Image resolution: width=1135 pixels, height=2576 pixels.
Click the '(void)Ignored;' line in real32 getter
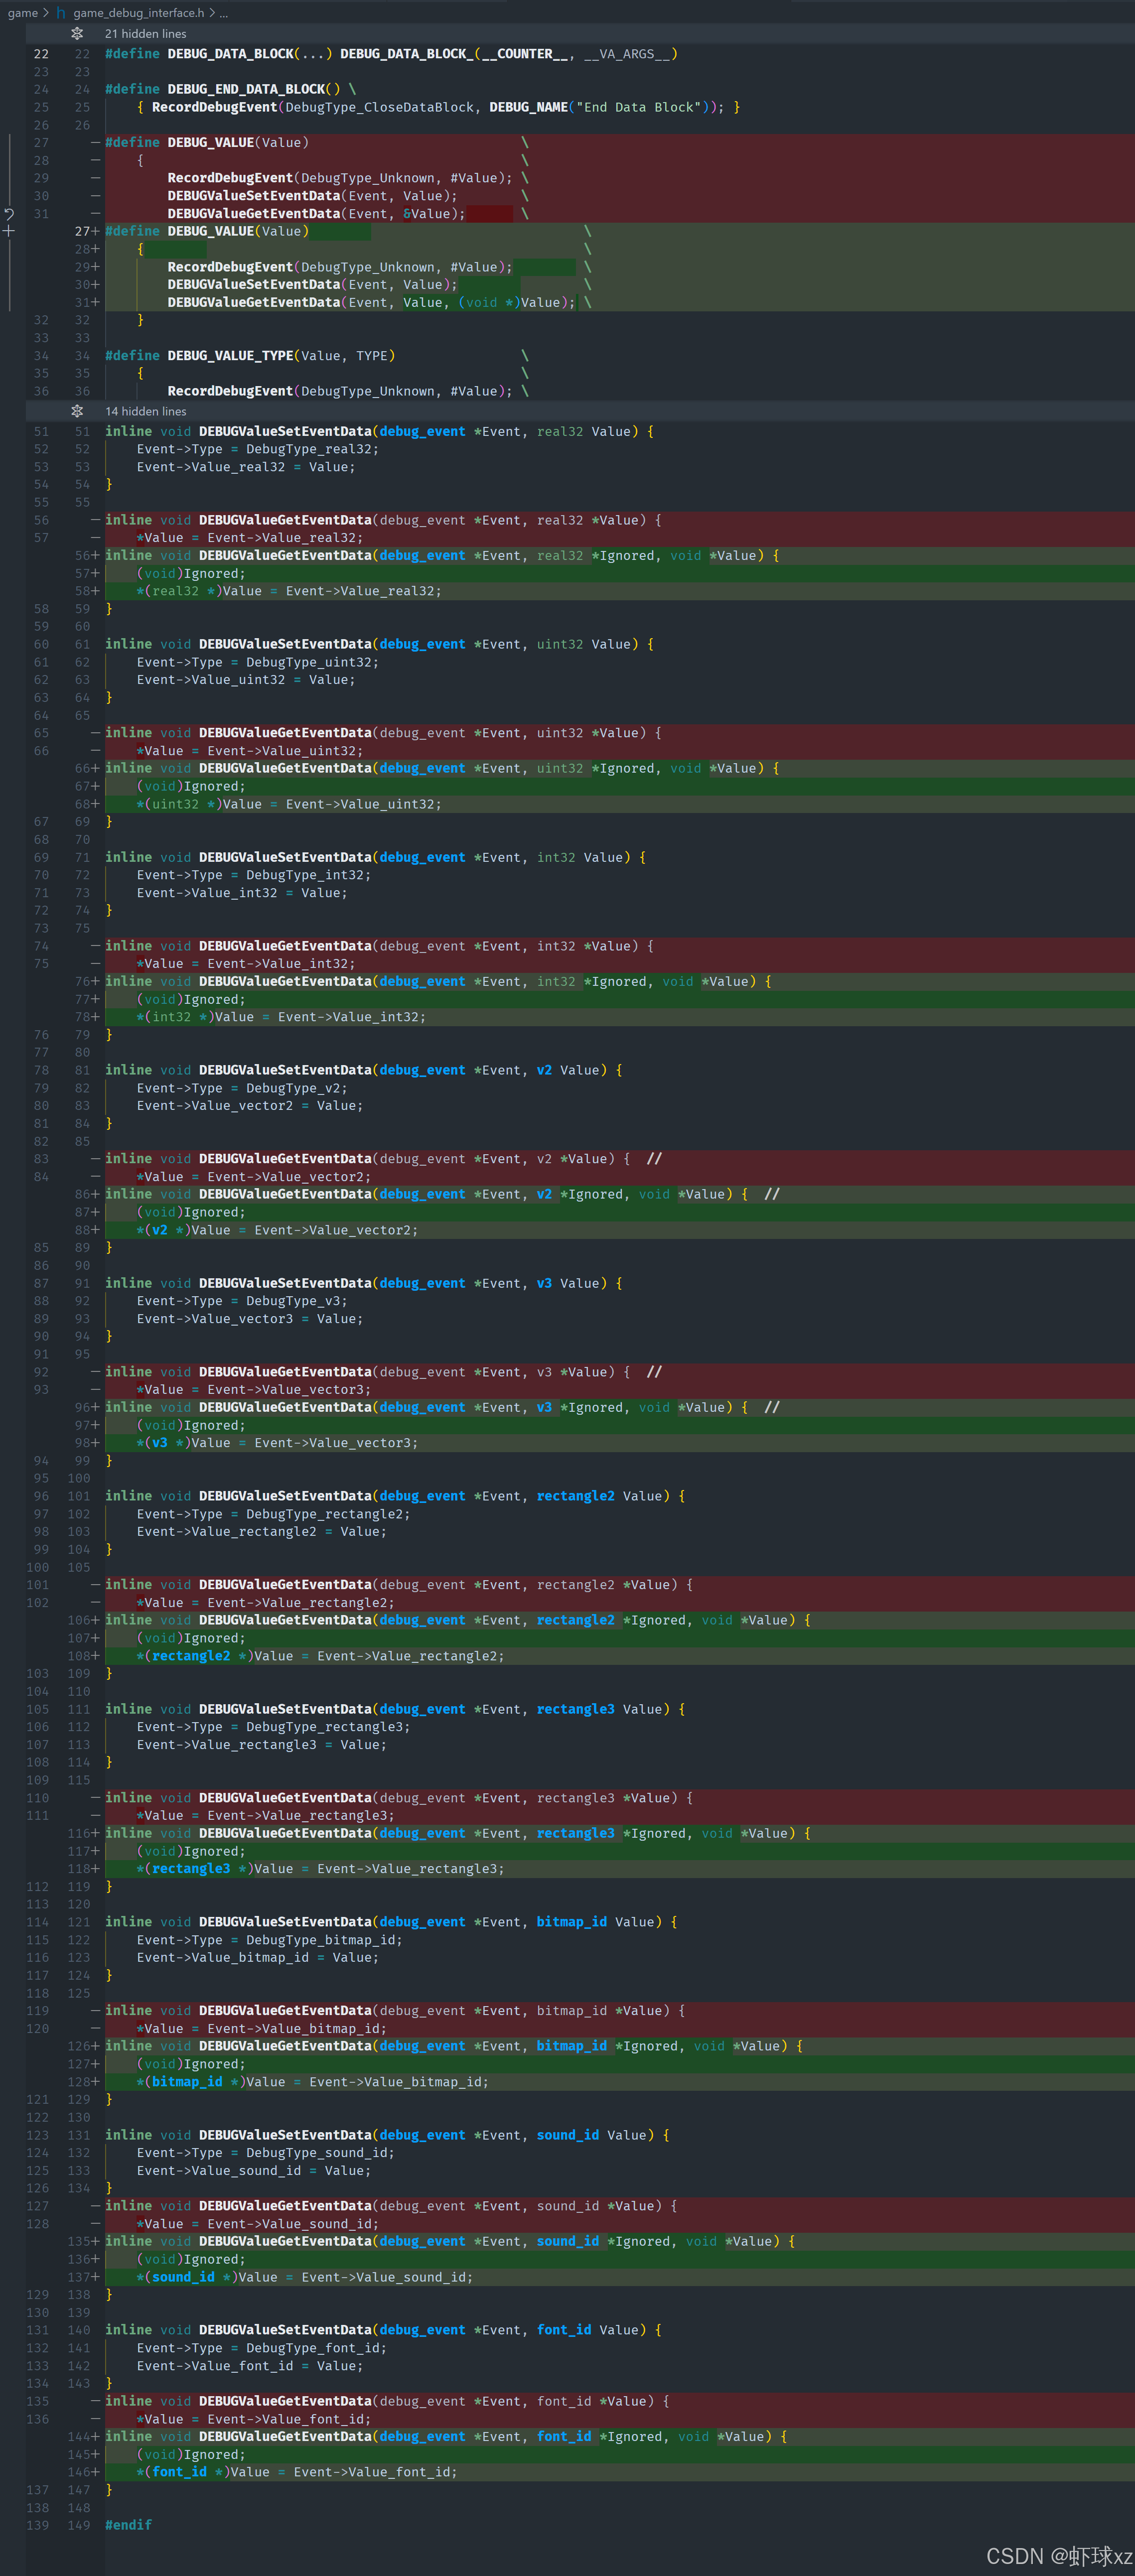(x=190, y=574)
